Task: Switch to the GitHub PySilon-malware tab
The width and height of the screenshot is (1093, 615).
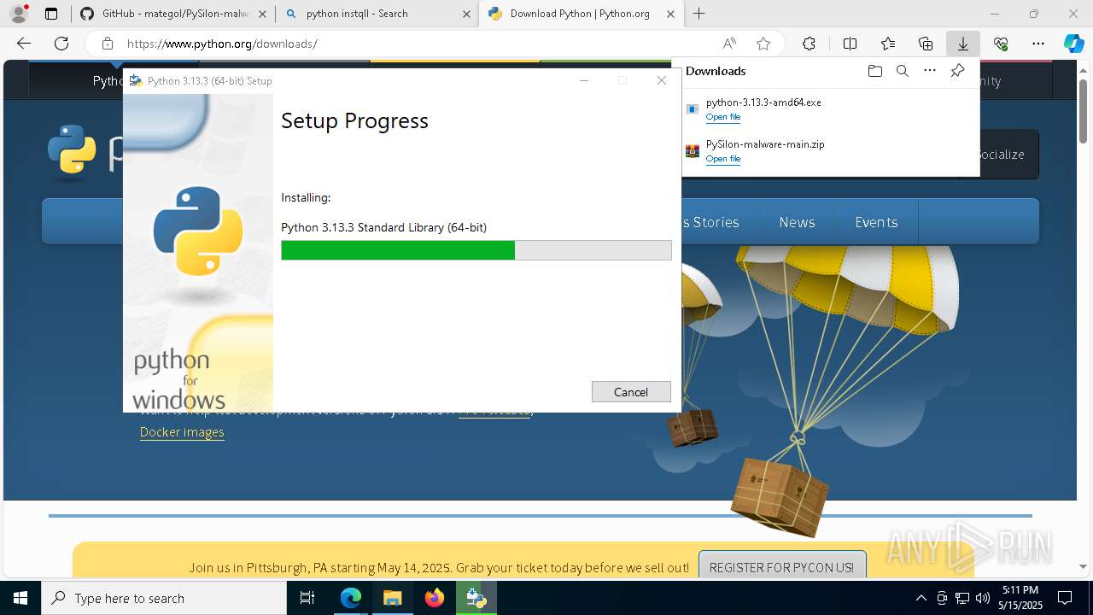Action: (x=172, y=14)
